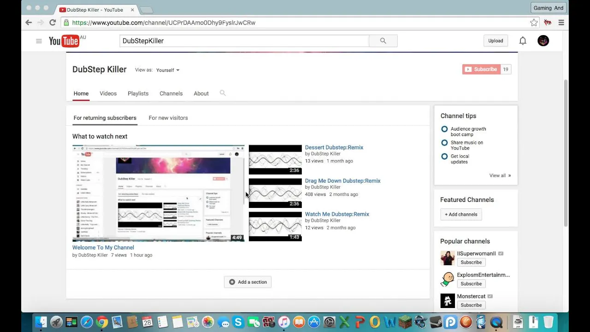This screenshot has width=590, height=332.
Task: Open the About tab
Action: [201, 93]
